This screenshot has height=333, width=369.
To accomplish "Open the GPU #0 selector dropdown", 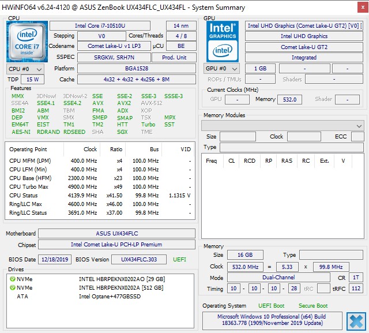I will click(x=221, y=69).
